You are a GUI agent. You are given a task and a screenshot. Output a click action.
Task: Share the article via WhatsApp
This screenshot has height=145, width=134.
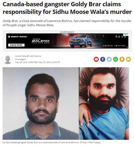tap(116, 59)
